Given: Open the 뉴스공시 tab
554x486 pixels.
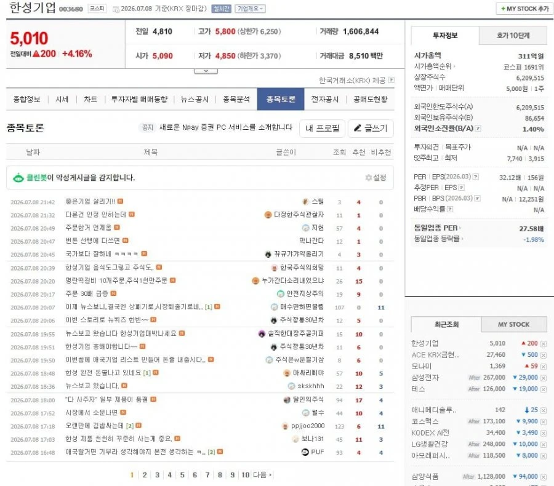Looking at the screenshot, I should click(x=195, y=100).
